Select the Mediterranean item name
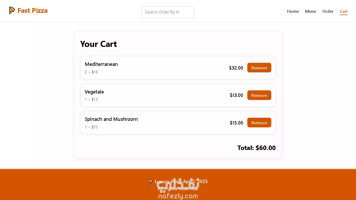Image resolution: width=356 pixels, height=200 pixels. tap(101, 64)
